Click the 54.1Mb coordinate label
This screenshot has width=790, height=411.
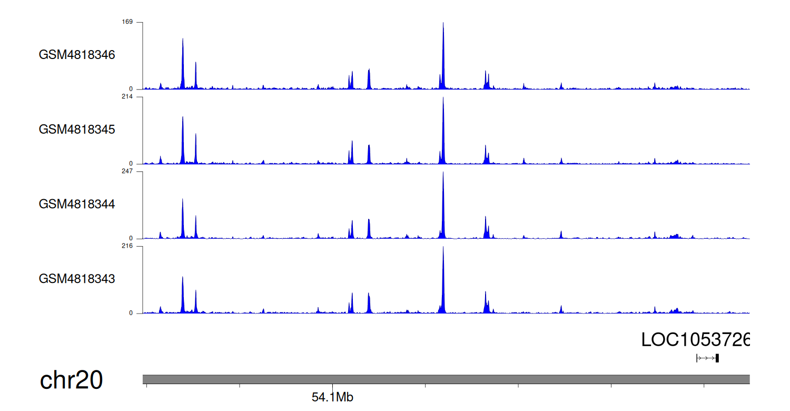tap(332, 397)
